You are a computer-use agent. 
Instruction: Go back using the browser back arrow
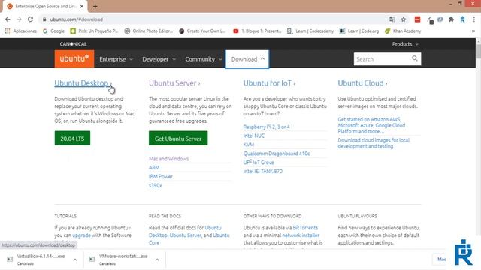click(x=8, y=19)
